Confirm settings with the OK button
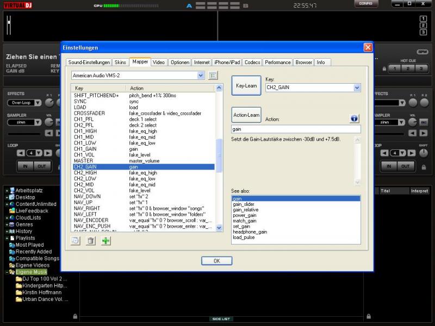 tap(216, 261)
